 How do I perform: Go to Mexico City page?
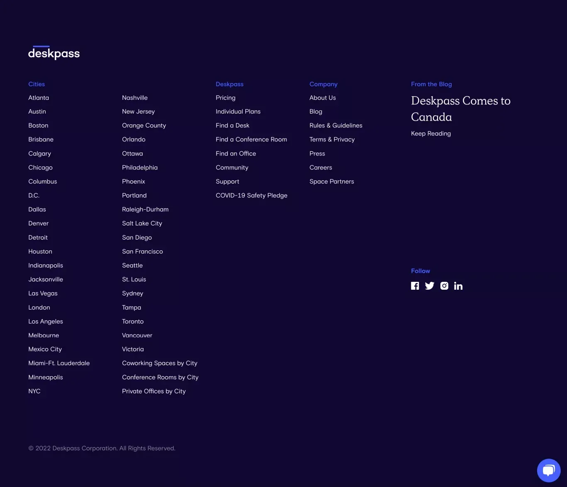point(45,349)
